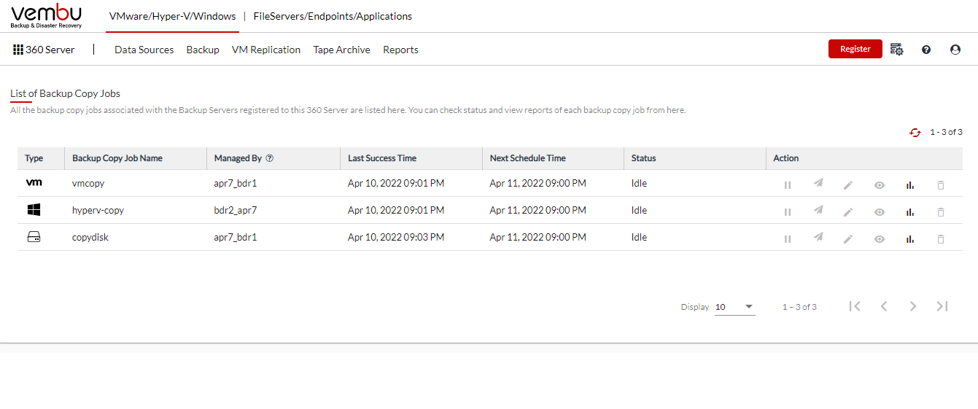Open the Backup menu
This screenshot has width=978, height=409.
pos(203,50)
